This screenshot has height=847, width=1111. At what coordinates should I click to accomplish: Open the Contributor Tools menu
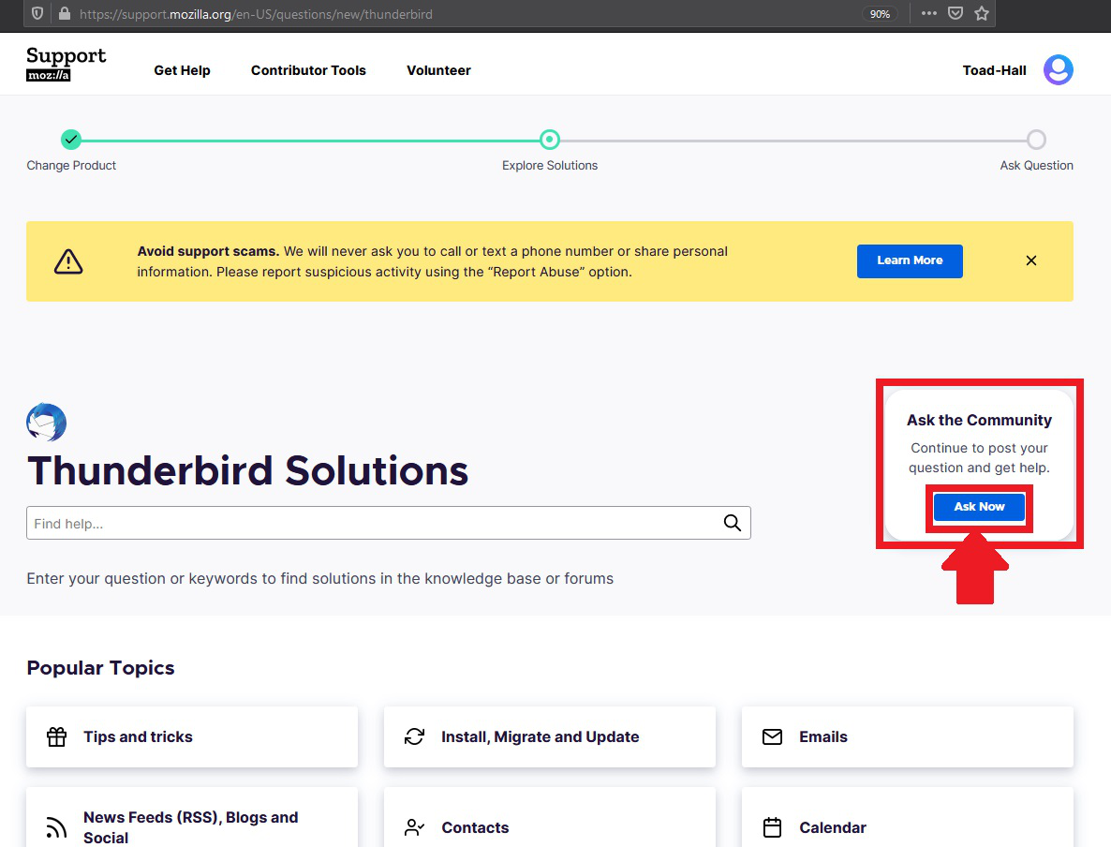pos(308,70)
